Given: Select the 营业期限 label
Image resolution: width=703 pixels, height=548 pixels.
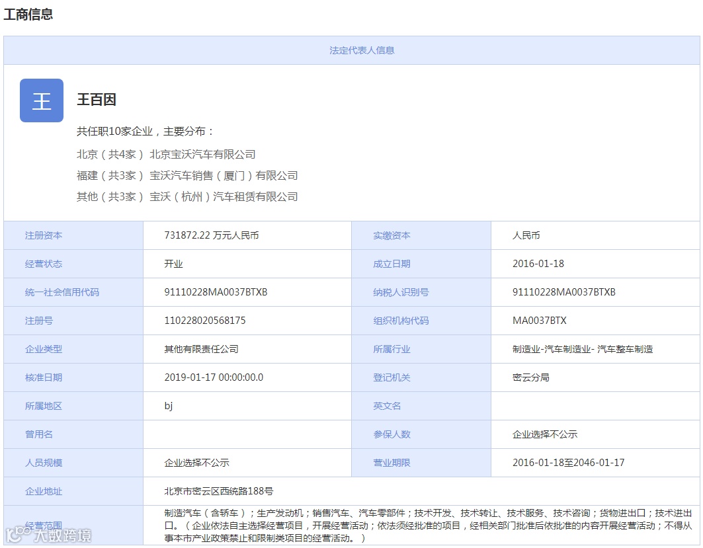Looking at the screenshot, I should coord(392,463).
